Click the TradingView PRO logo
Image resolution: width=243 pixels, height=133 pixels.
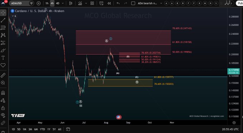click(18, 115)
